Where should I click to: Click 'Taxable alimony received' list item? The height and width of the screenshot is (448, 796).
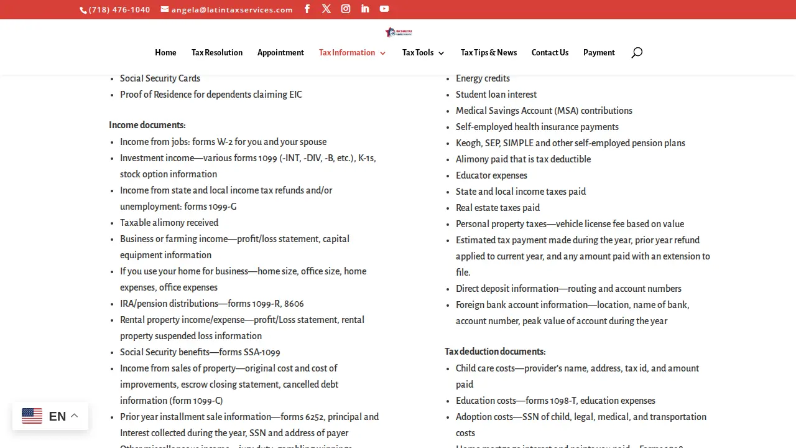coord(169,223)
